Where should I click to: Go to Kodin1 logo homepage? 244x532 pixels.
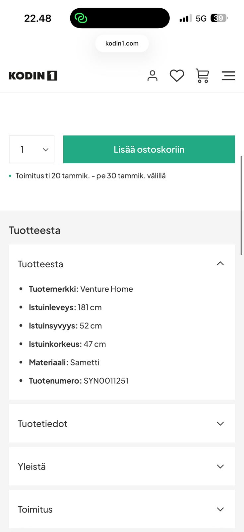[x=33, y=76]
